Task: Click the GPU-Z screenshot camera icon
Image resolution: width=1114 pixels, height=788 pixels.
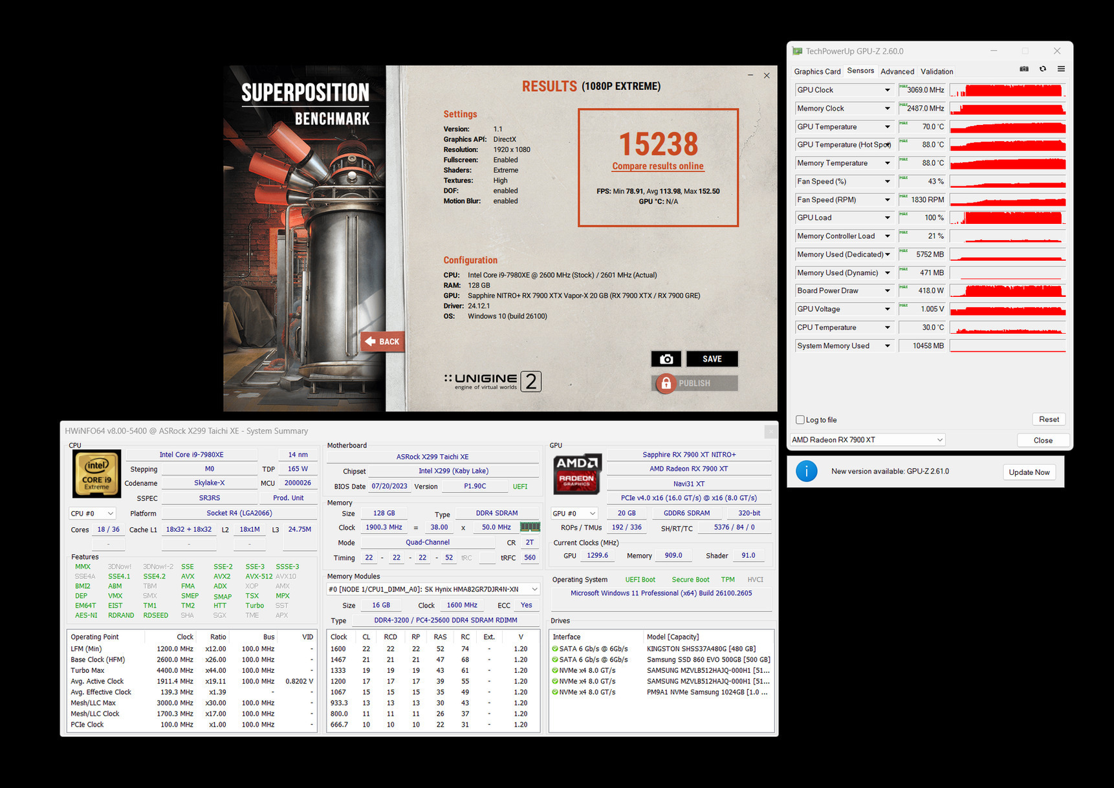Action: coord(1024,69)
